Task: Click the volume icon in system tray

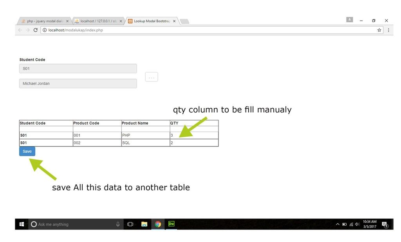Action: pos(357,224)
